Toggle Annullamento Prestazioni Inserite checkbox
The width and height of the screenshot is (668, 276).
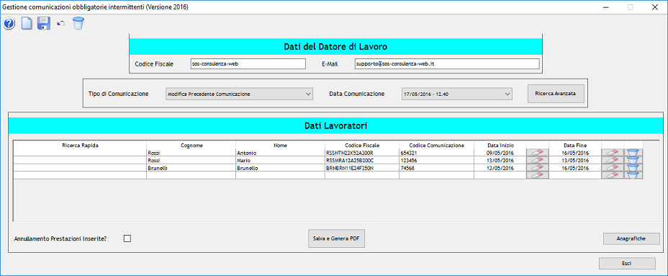(127, 239)
